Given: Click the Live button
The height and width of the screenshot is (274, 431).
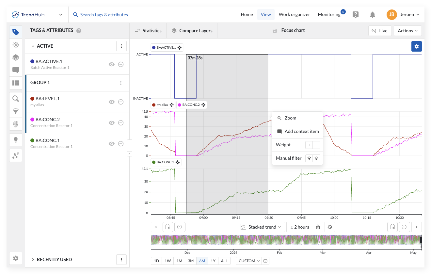Looking at the screenshot, I should 379,31.
